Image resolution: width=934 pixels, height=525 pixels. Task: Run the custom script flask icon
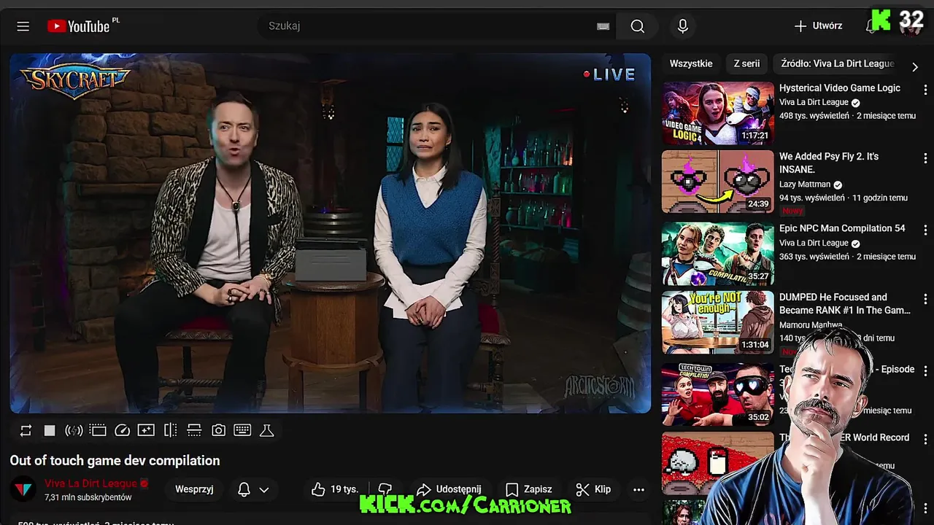[x=267, y=430]
